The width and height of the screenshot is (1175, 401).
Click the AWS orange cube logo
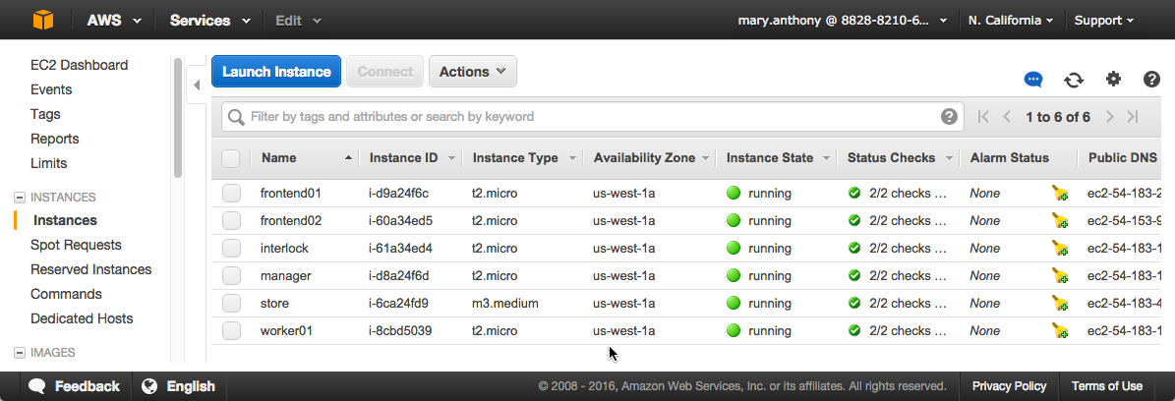pos(43,20)
